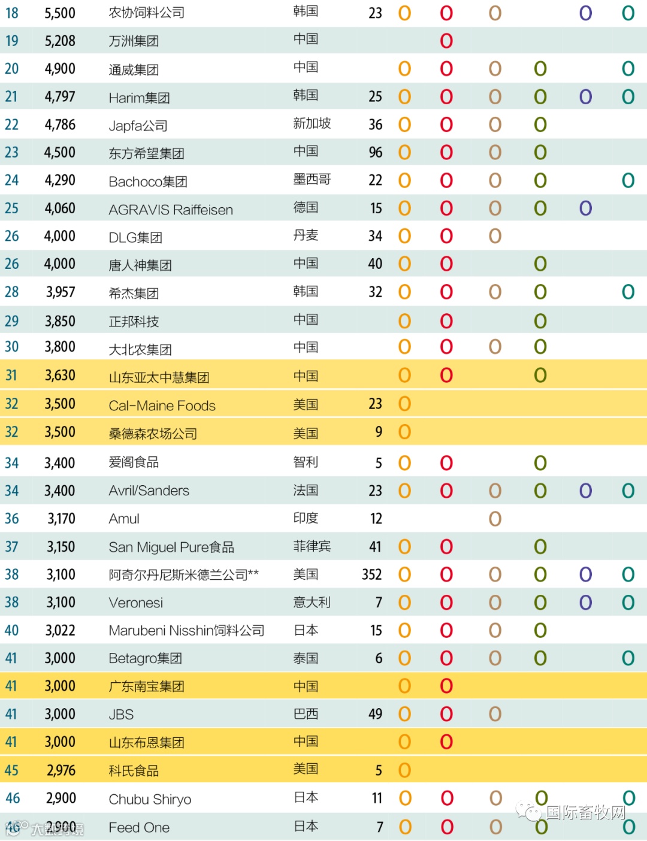Select rank number 37
Viewport: 647px width, 841px height.
[11, 547]
